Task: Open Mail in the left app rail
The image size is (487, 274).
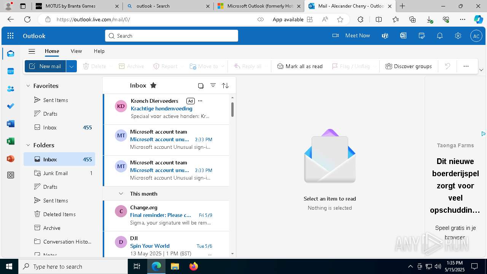Action: tap(11, 54)
